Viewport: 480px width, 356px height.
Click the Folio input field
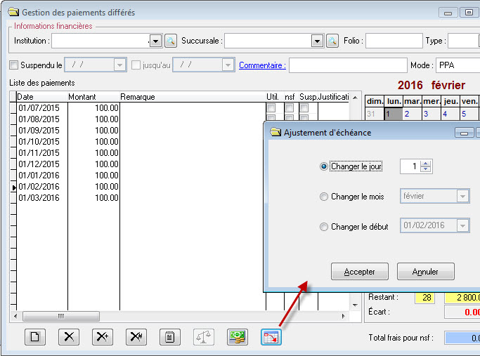(x=393, y=41)
